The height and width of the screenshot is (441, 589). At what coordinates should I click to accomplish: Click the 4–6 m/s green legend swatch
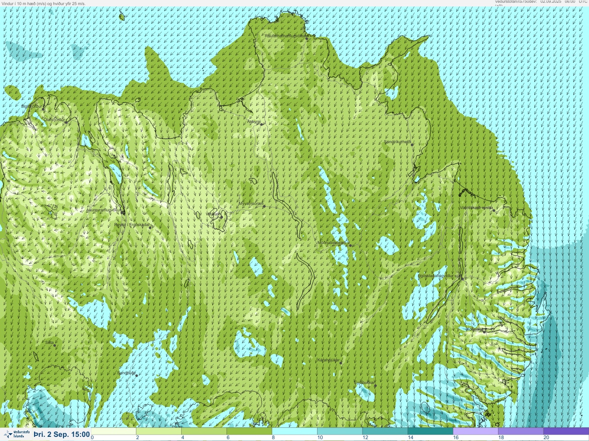(204, 431)
